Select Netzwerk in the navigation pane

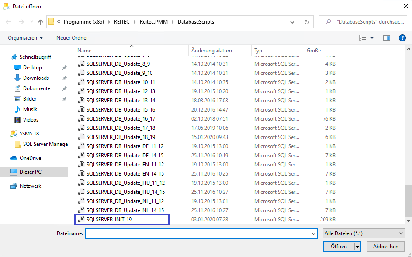coord(30,186)
